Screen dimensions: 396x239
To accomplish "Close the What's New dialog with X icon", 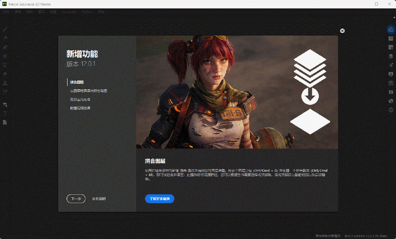I will (342, 31).
